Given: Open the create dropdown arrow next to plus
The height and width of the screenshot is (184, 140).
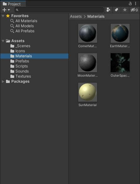Looking at the screenshot, I should pyautogui.click(x=9, y=10).
